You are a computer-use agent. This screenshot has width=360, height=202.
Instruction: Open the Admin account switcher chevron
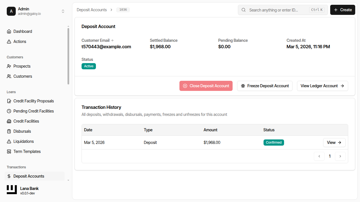tap(63, 11)
